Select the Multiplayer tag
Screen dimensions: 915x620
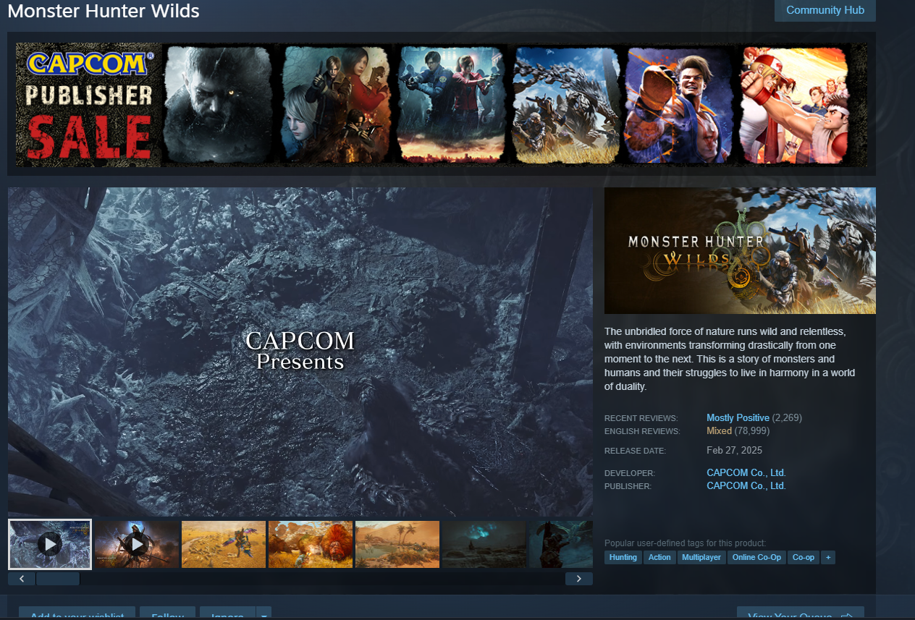[701, 557]
